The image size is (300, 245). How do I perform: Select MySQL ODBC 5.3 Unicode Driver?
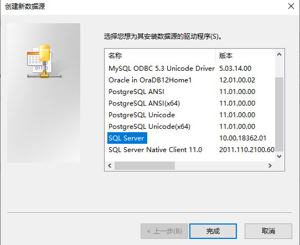pyautogui.click(x=161, y=69)
